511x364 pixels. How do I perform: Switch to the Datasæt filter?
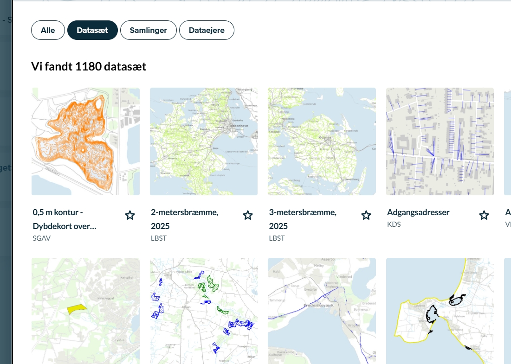[92, 31]
